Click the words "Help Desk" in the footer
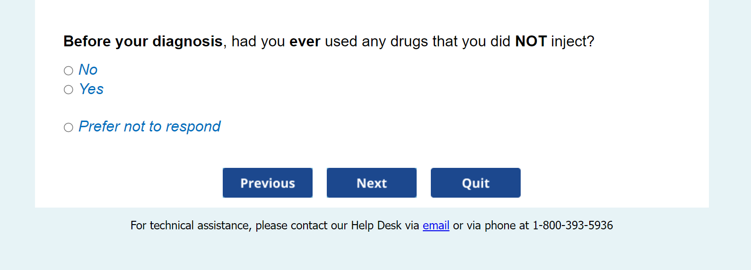Screen dimensions: 751x270 tap(376, 226)
